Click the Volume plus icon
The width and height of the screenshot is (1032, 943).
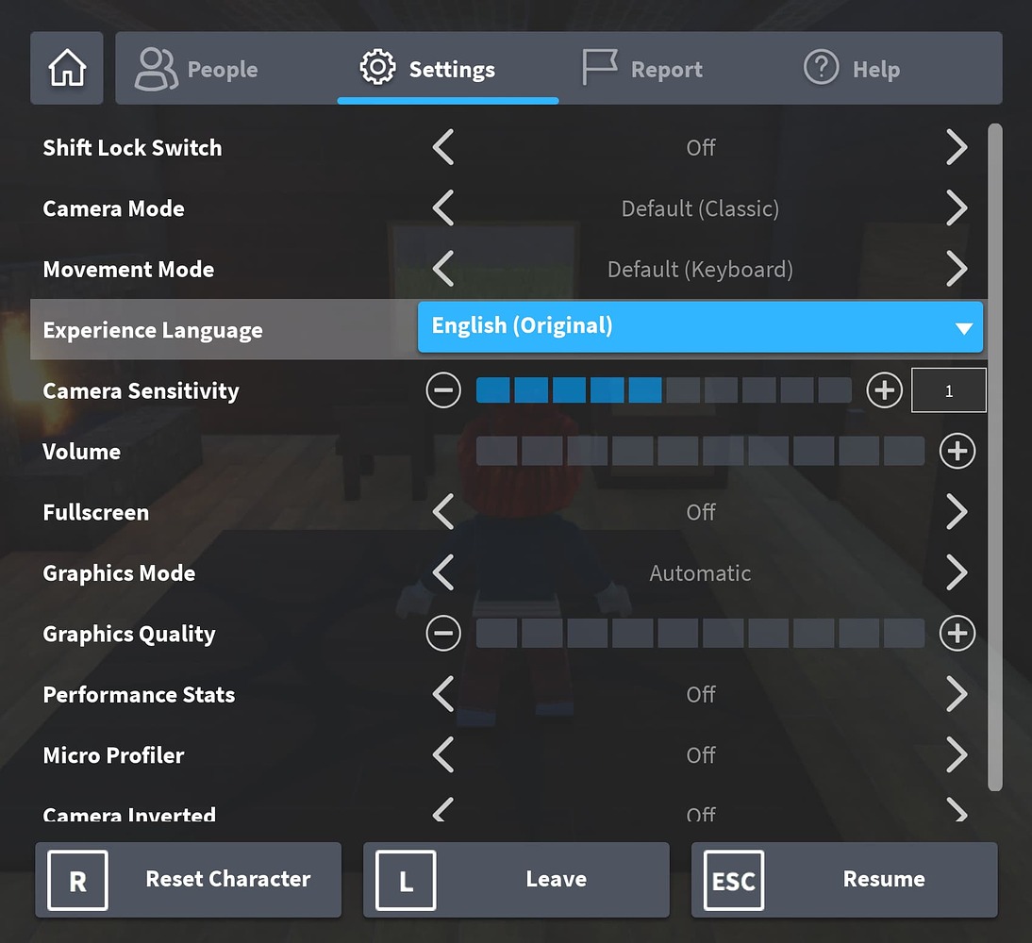tap(957, 451)
